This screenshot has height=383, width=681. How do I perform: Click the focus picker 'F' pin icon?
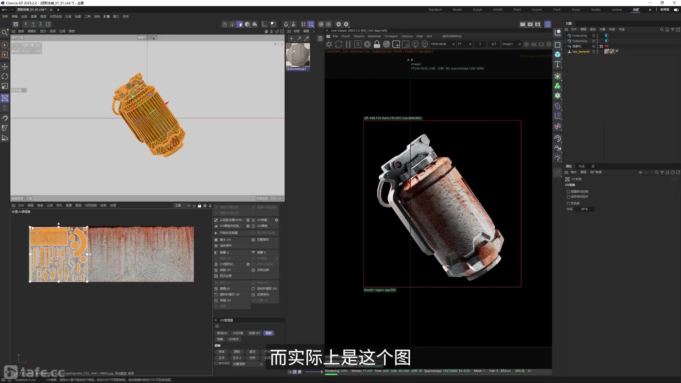point(415,44)
